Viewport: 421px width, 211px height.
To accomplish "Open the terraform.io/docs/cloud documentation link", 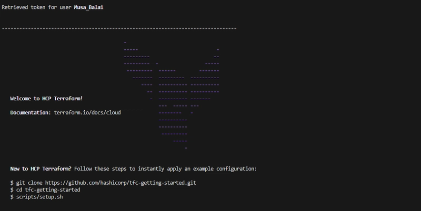I will tap(87, 112).
